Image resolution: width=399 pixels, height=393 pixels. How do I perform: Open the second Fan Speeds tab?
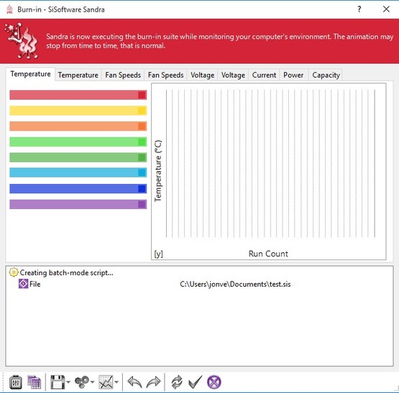point(165,75)
